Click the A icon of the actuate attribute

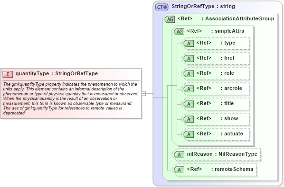coord(189,134)
